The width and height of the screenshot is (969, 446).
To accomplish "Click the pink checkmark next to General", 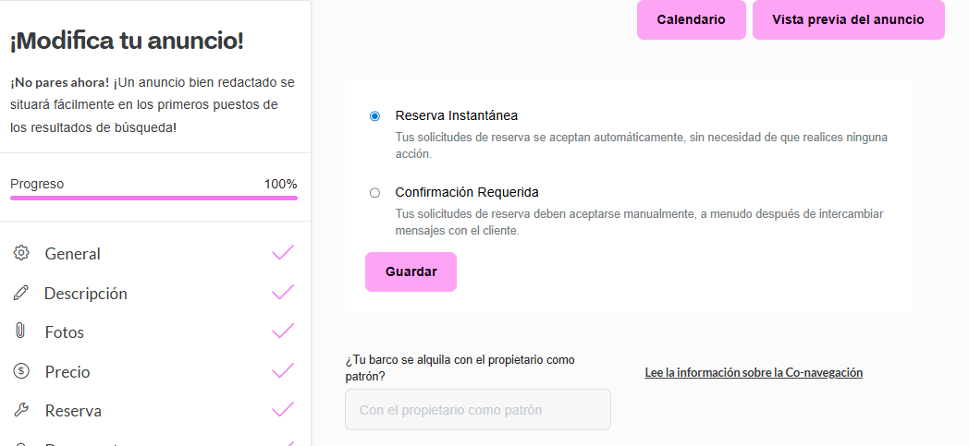I will point(283,253).
